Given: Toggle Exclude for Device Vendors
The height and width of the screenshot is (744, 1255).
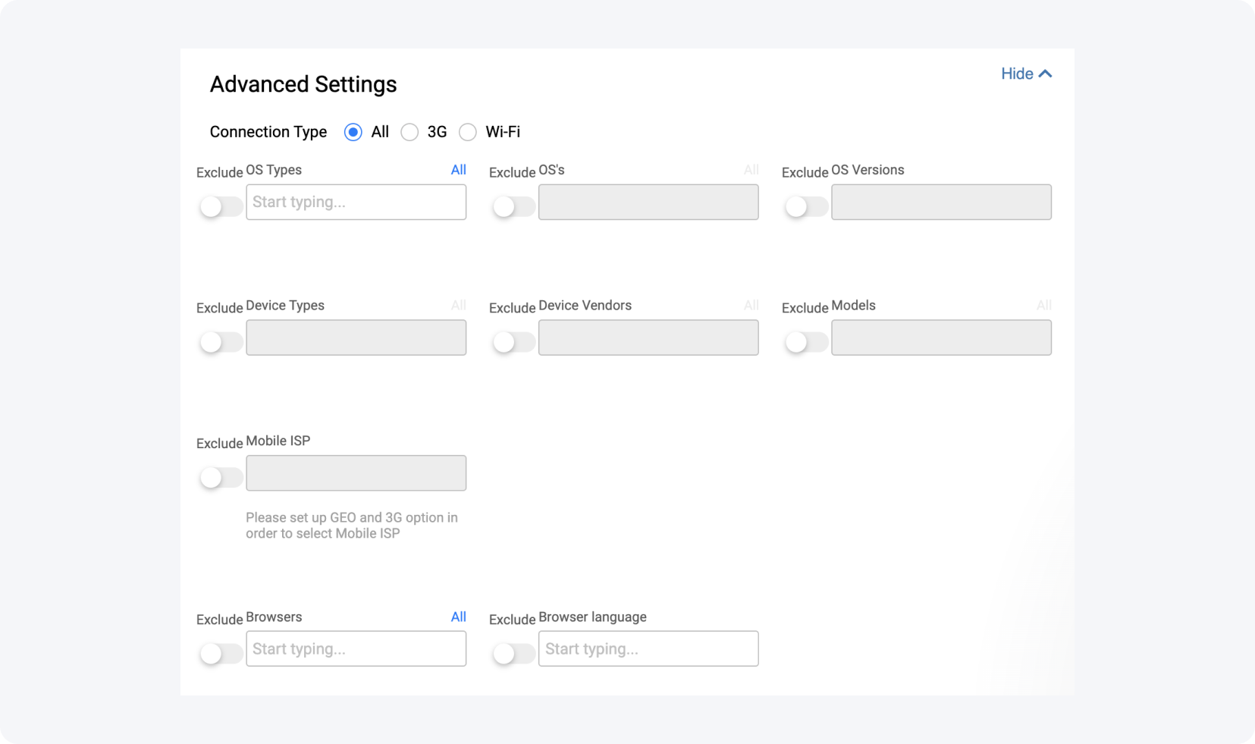Looking at the screenshot, I should pyautogui.click(x=513, y=342).
